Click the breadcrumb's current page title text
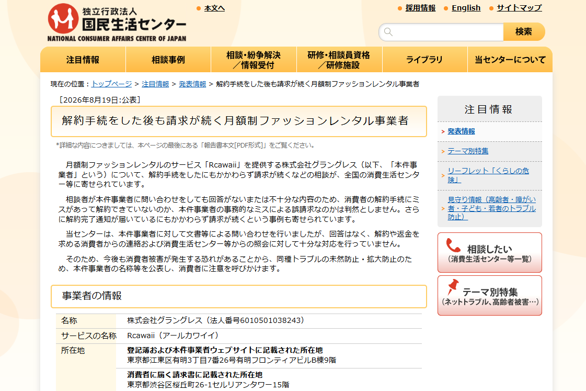This screenshot has height=391, width=586. [318, 84]
